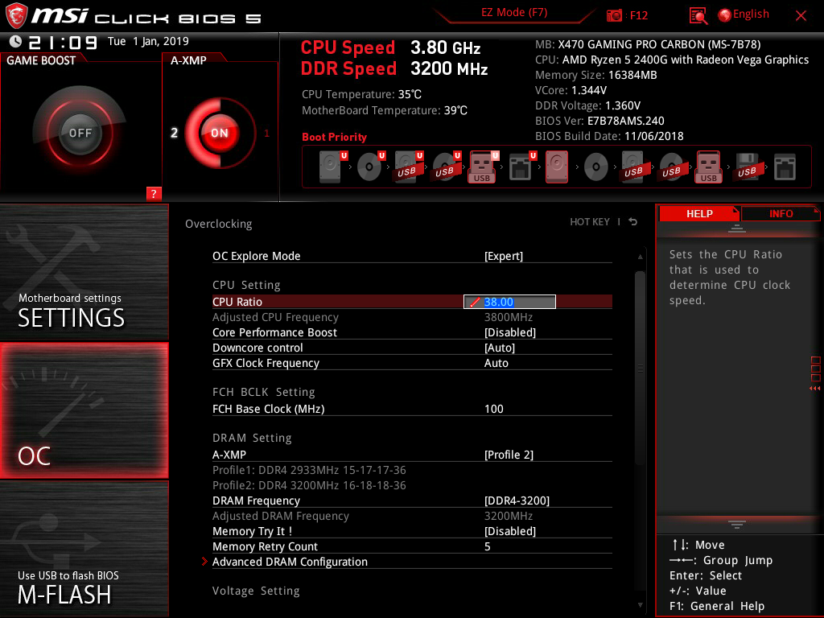Viewport: 824px width, 618px height.
Task: Click the highlighted UEFI USB key boot icon
Action: (483, 167)
